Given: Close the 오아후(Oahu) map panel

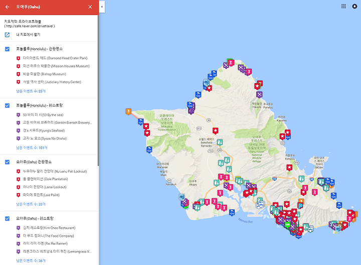Looking at the screenshot, I should (x=90, y=7).
